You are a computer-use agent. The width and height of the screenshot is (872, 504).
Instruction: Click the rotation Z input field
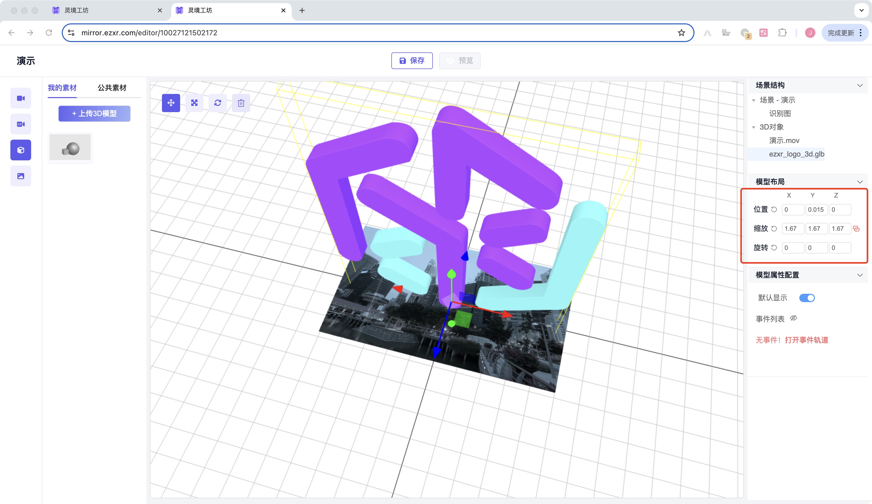coord(840,248)
